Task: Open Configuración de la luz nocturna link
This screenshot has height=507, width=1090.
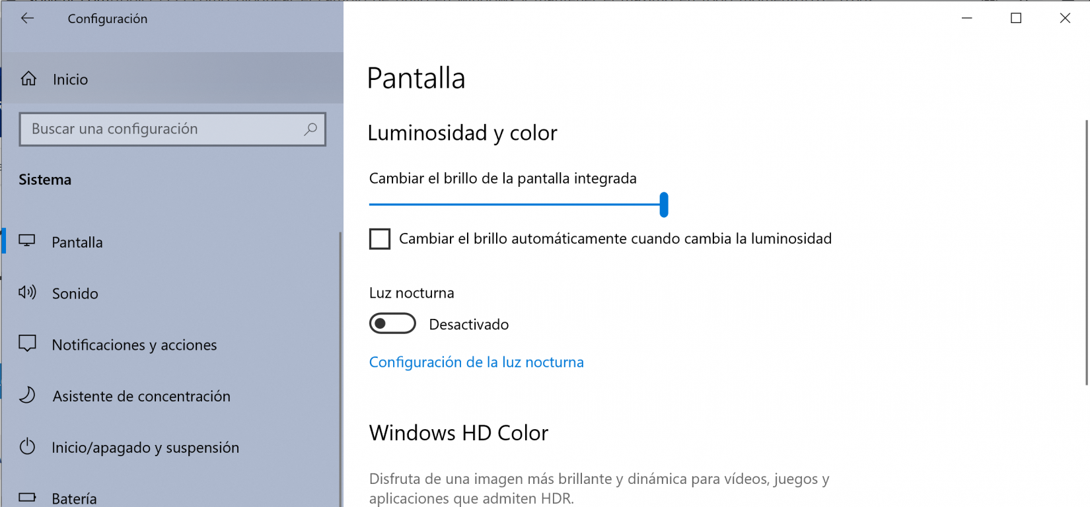Action: pyautogui.click(x=476, y=362)
